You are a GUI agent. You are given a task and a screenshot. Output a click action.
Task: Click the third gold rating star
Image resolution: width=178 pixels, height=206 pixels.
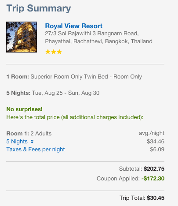tap(59, 52)
